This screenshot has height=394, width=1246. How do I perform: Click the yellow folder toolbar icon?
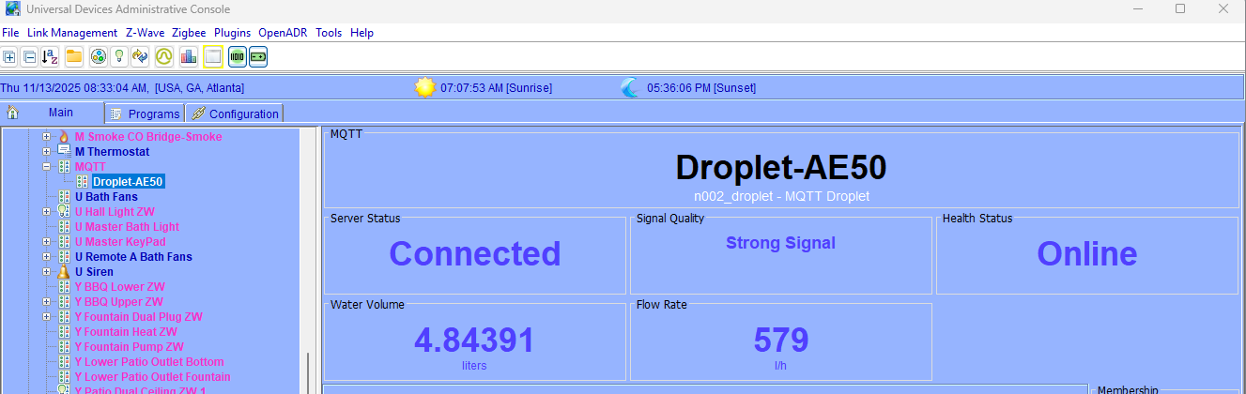73,57
